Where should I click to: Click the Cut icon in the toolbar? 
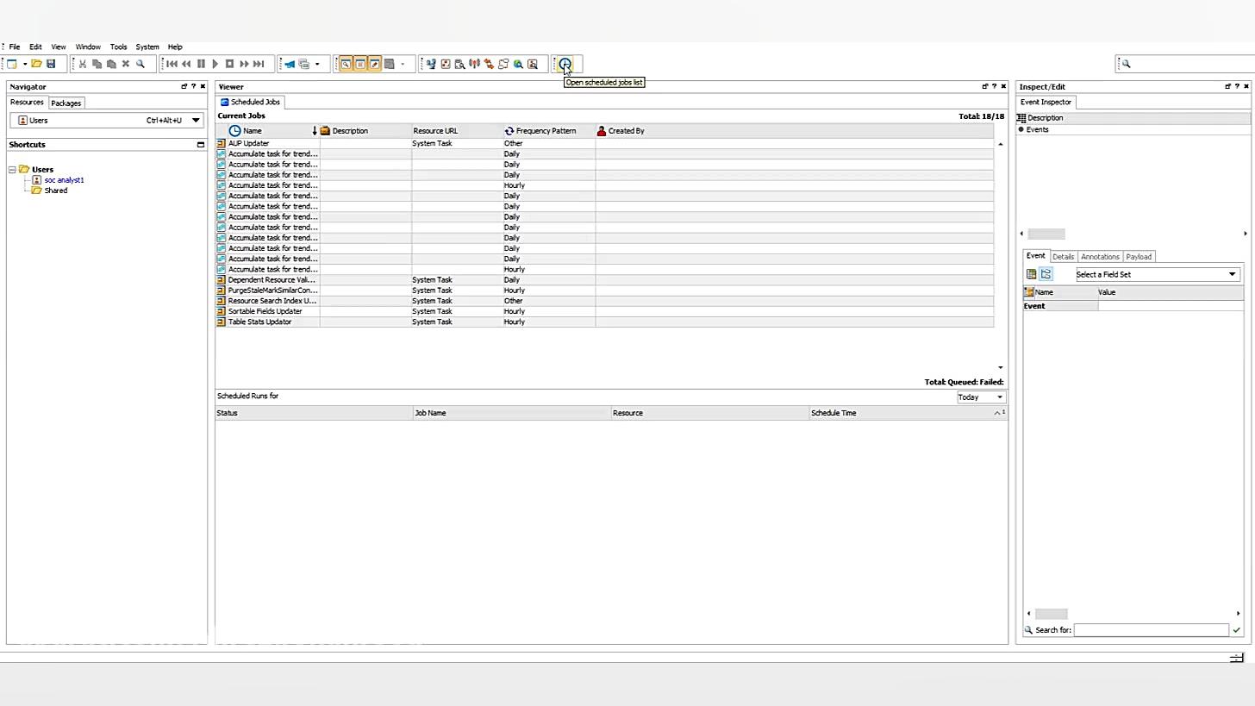point(82,64)
